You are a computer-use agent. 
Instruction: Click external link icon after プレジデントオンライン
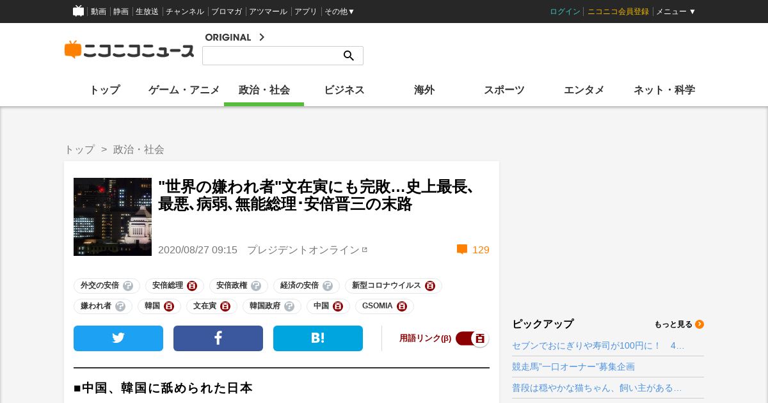pos(365,249)
